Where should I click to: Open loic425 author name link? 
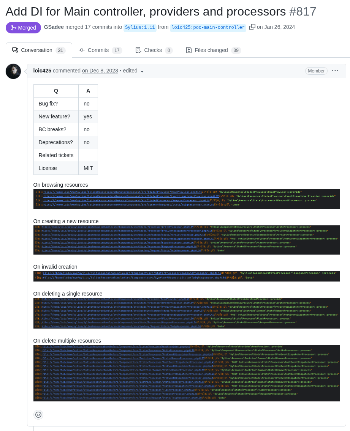42,71
